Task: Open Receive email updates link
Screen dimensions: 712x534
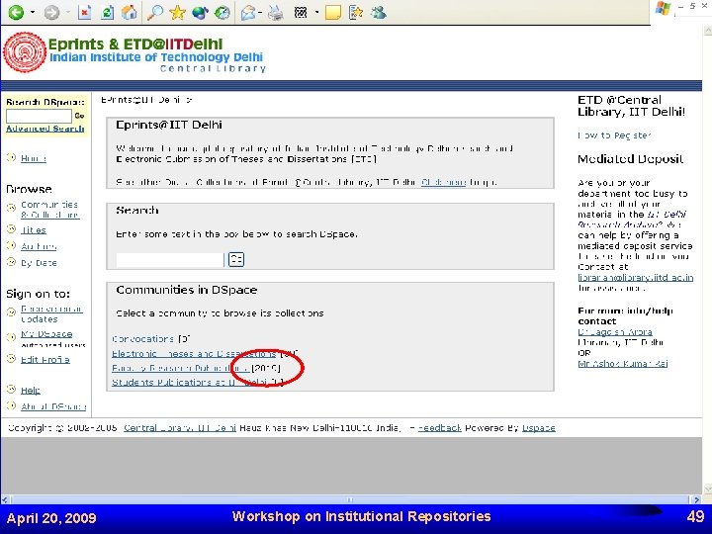Action: click(x=51, y=313)
